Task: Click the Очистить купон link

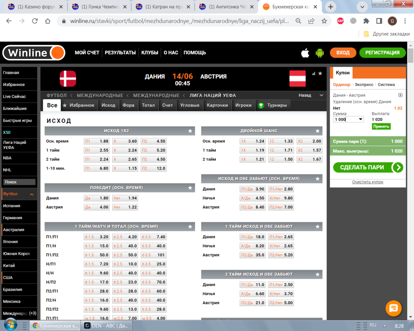Action: point(368,182)
